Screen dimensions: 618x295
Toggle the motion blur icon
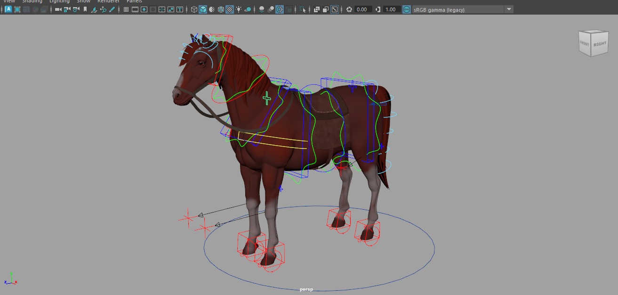(271, 9)
